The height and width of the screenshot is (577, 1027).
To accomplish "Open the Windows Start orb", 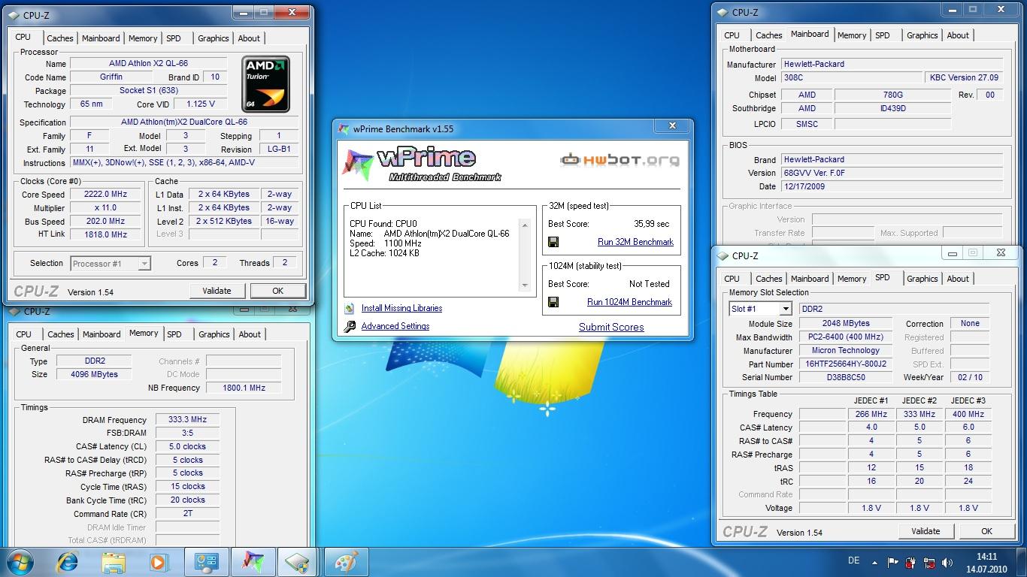I will coord(20,562).
